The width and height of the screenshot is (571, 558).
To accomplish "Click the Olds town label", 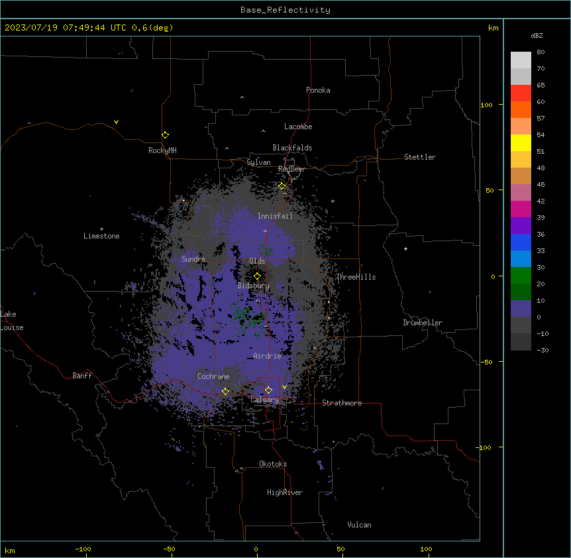I will click(x=257, y=261).
